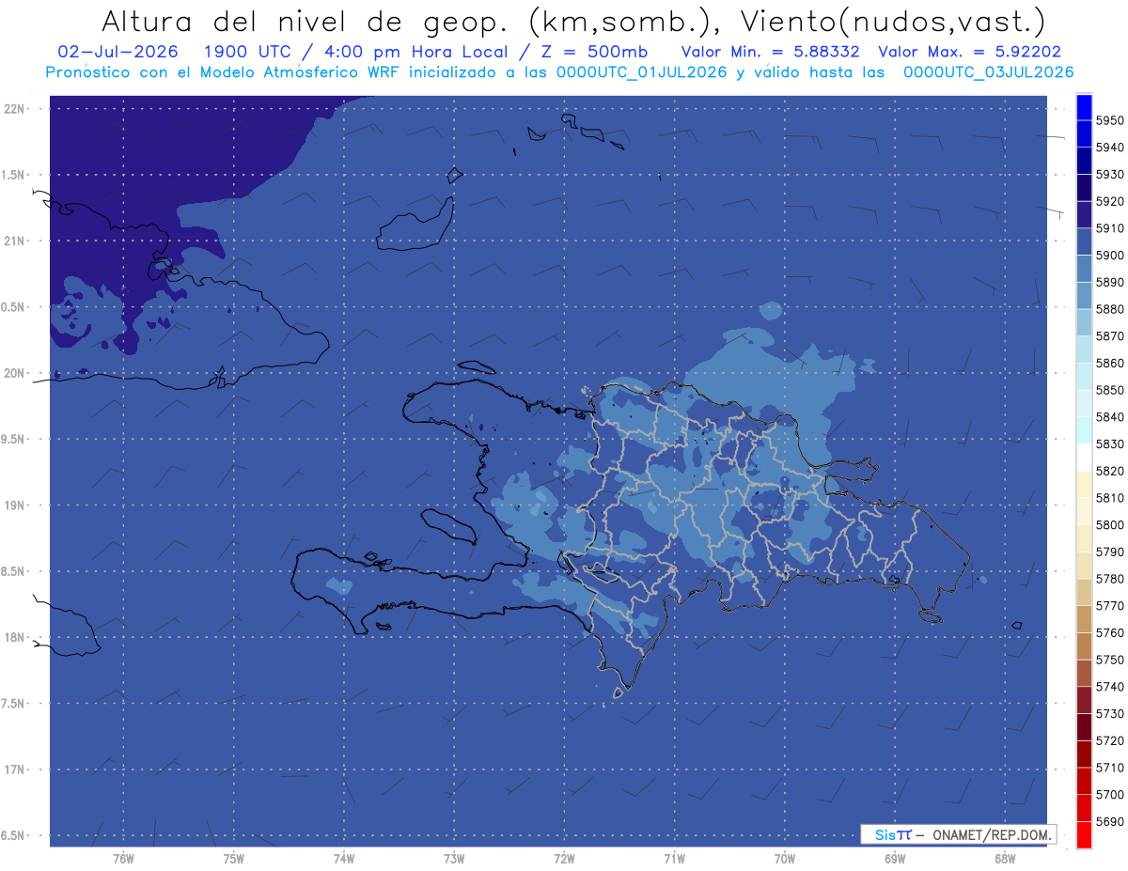The width and height of the screenshot is (1128, 871).
Task: Click the 19N latitude label
Action: pyautogui.click(x=15, y=505)
